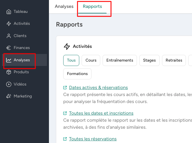Click external-link icon beside Dates actives & réservations
The image size is (192, 143).
click(65, 88)
